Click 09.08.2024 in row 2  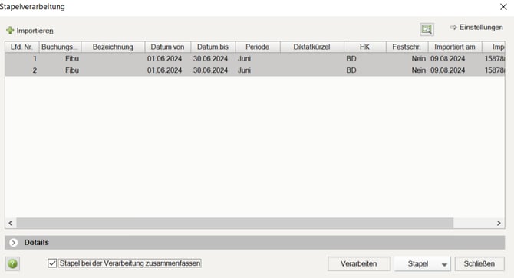pyautogui.click(x=448, y=70)
